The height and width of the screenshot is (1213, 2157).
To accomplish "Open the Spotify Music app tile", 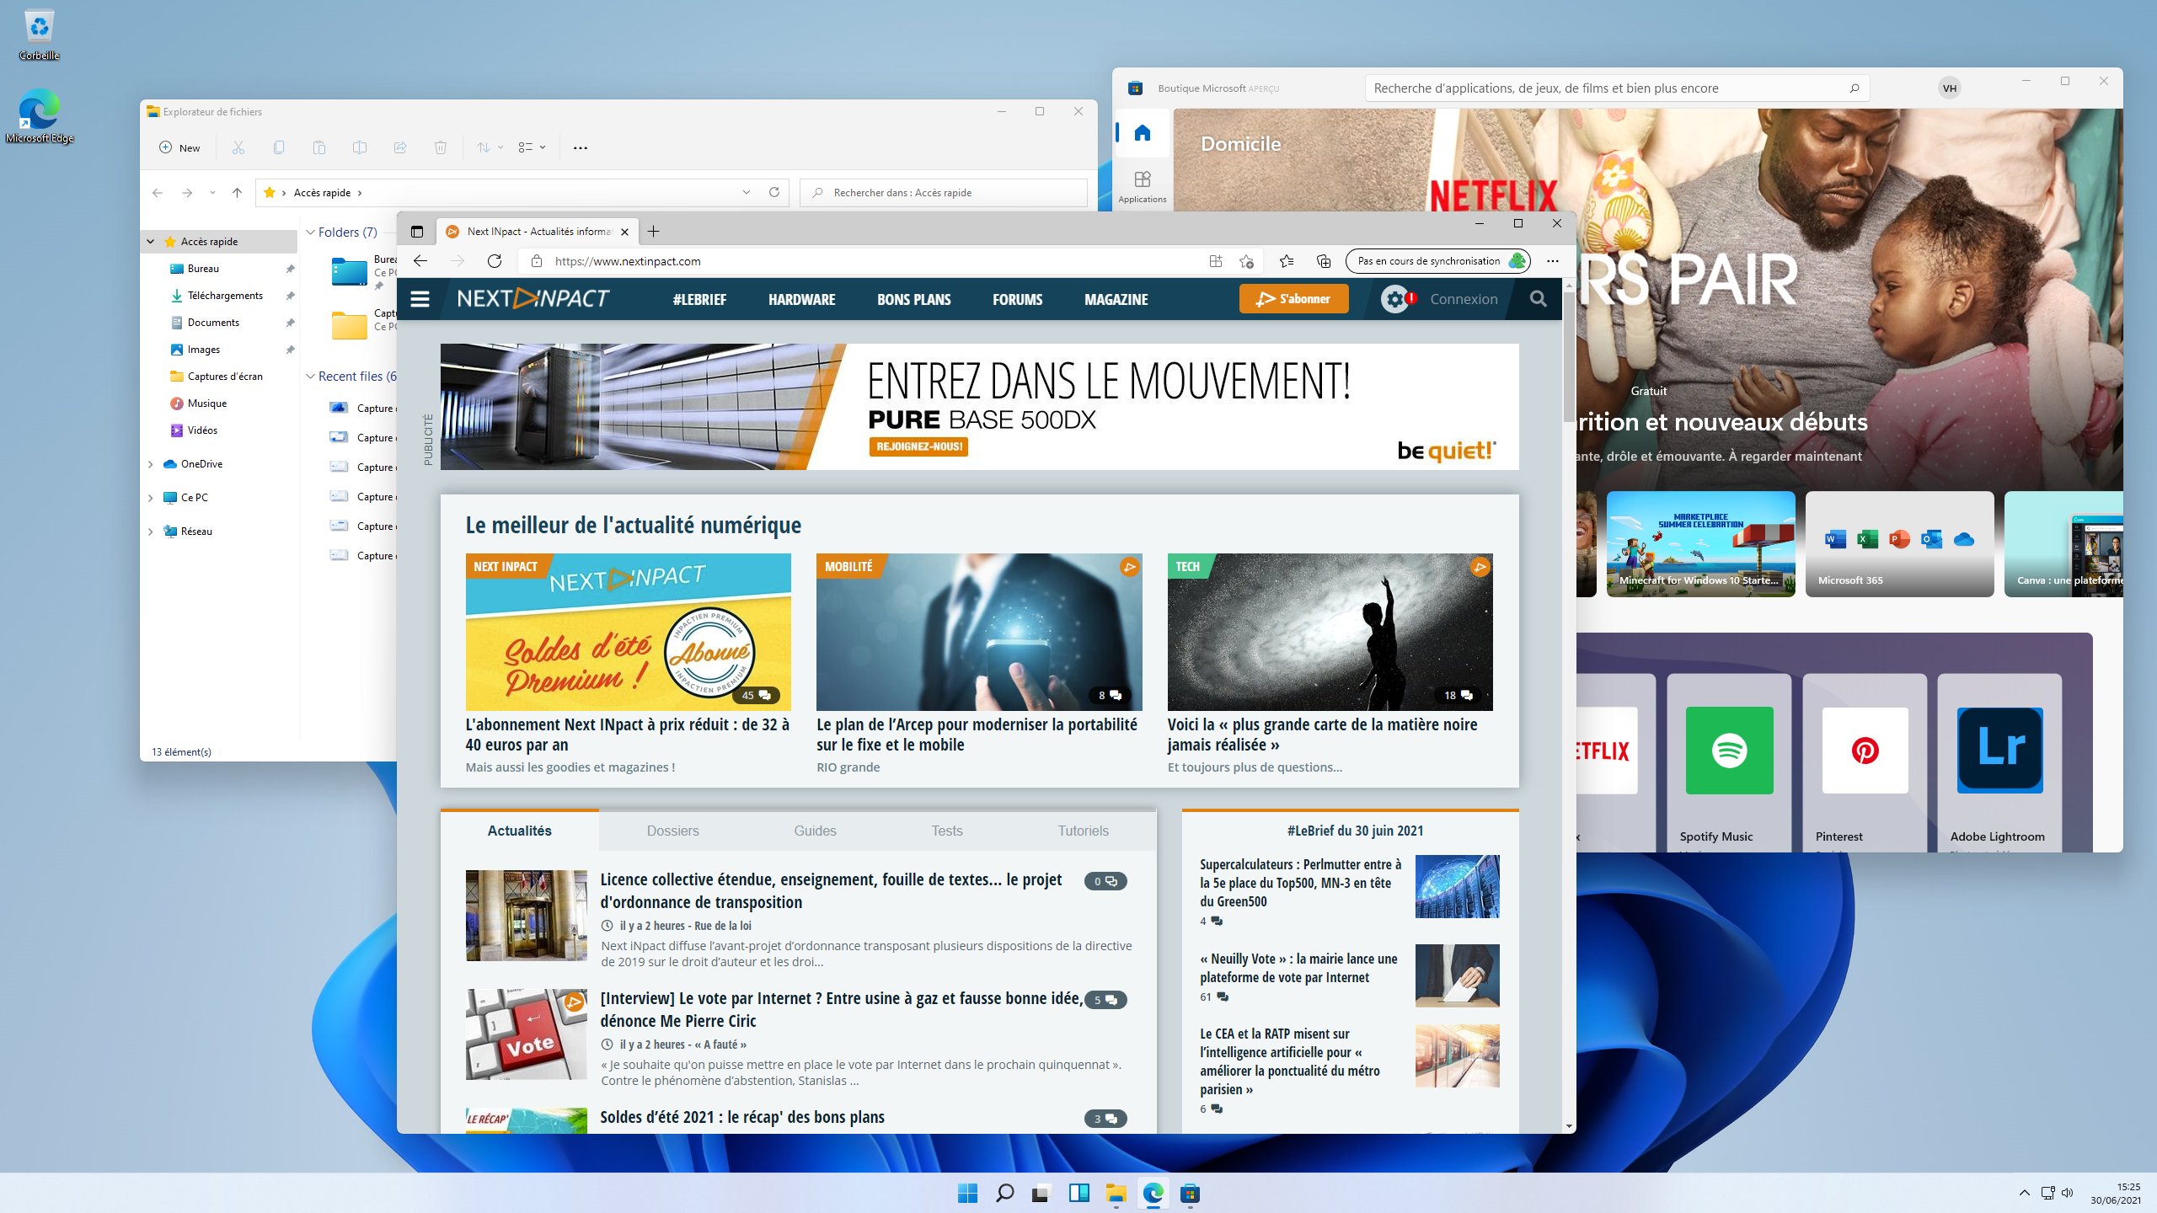I will (x=1729, y=762).
